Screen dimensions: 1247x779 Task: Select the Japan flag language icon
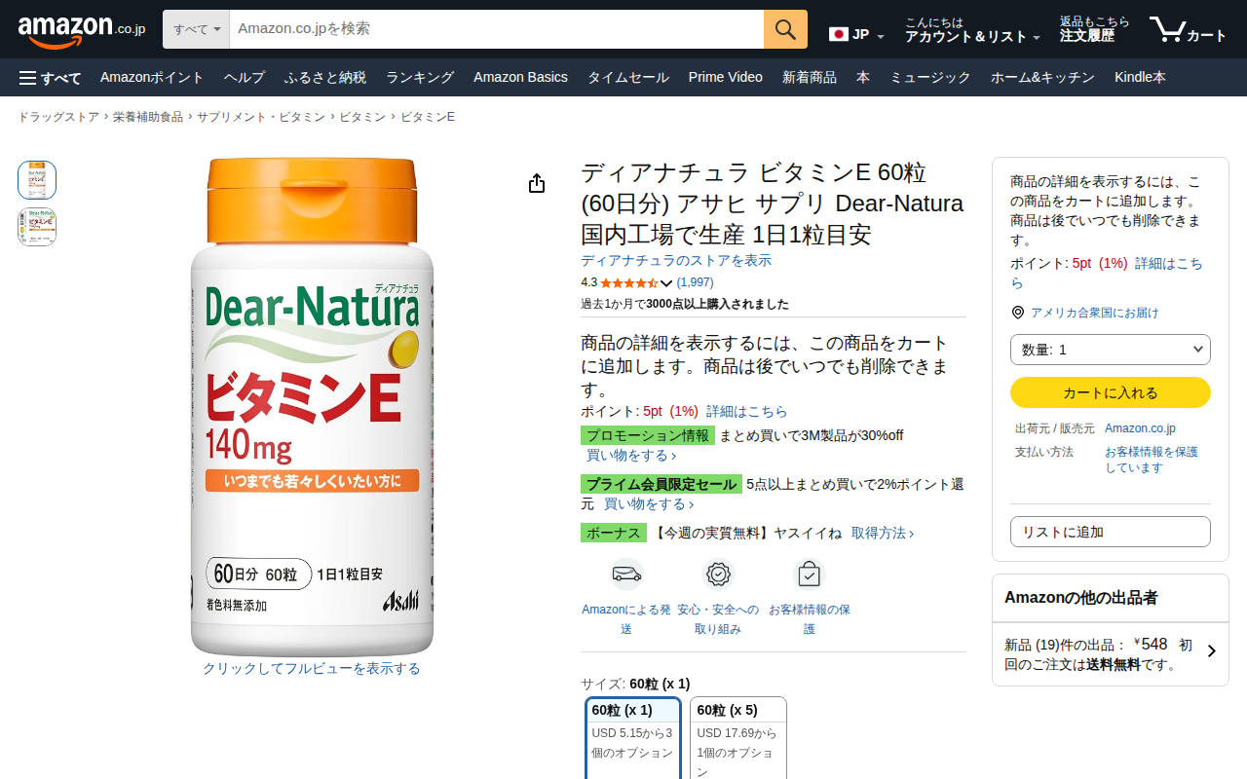coord(839,34)
